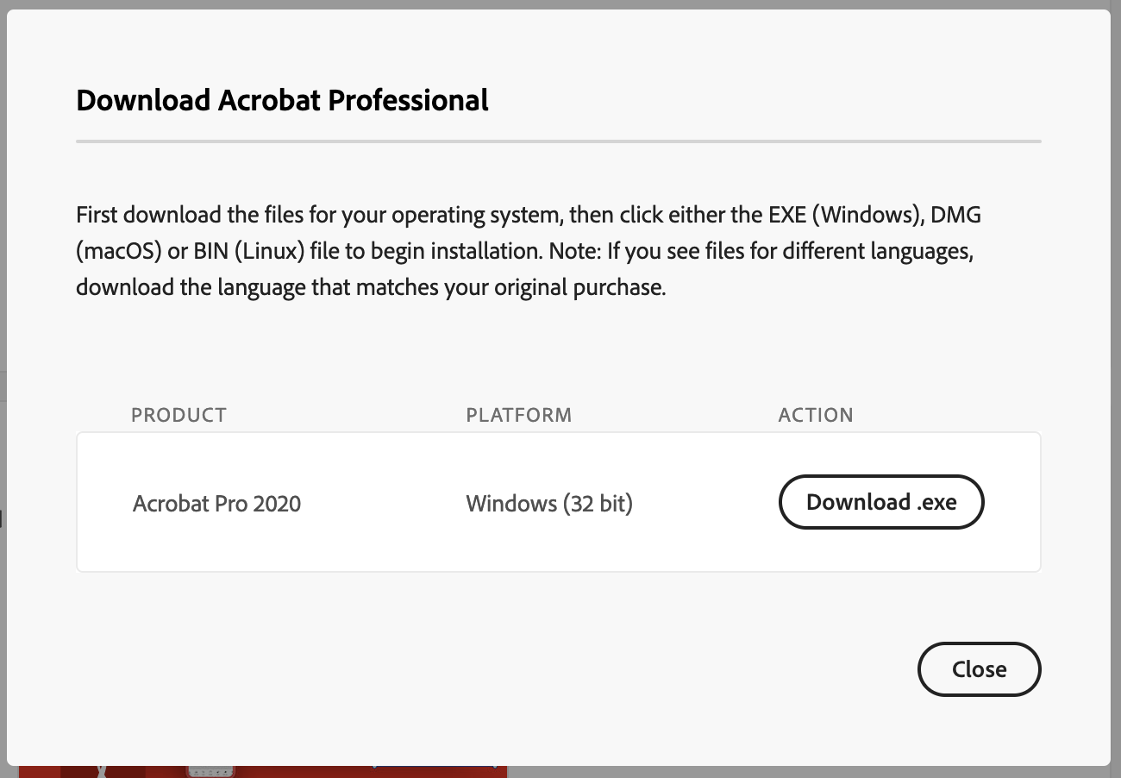
Task: Click the rounded border of the Download .exe button
Action: pos(881,477)
